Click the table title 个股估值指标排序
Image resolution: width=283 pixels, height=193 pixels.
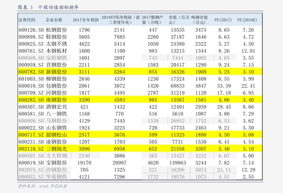[x=58, y=8]
